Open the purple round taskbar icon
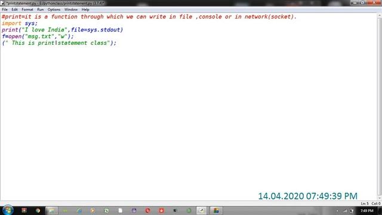Screen dimensions: 382x215 134,211
